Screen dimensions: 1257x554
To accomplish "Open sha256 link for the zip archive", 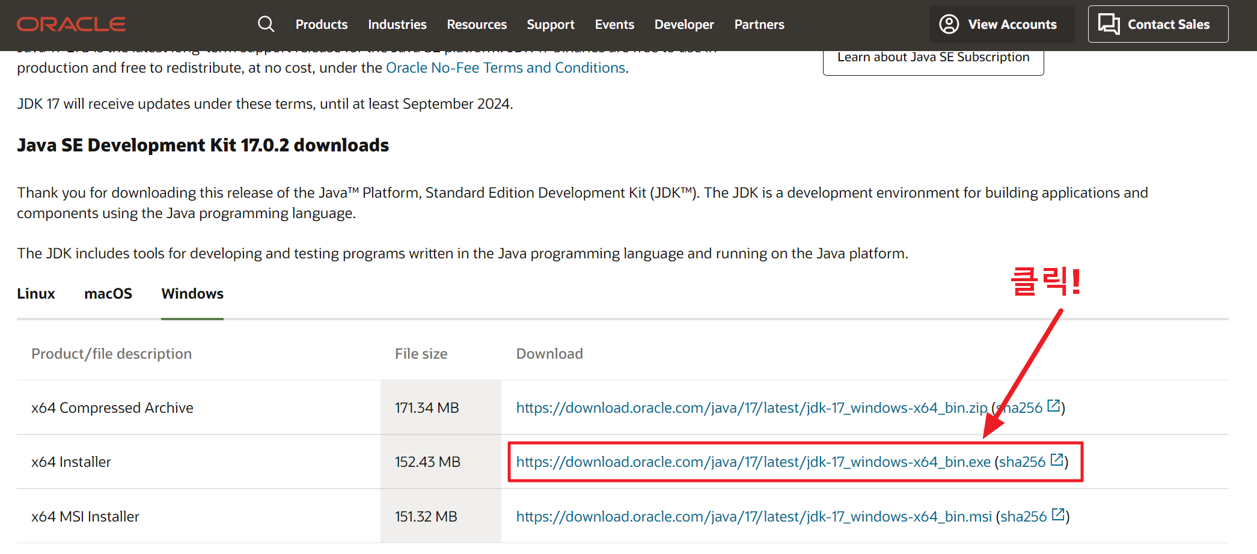I will tap(1021, 408).
